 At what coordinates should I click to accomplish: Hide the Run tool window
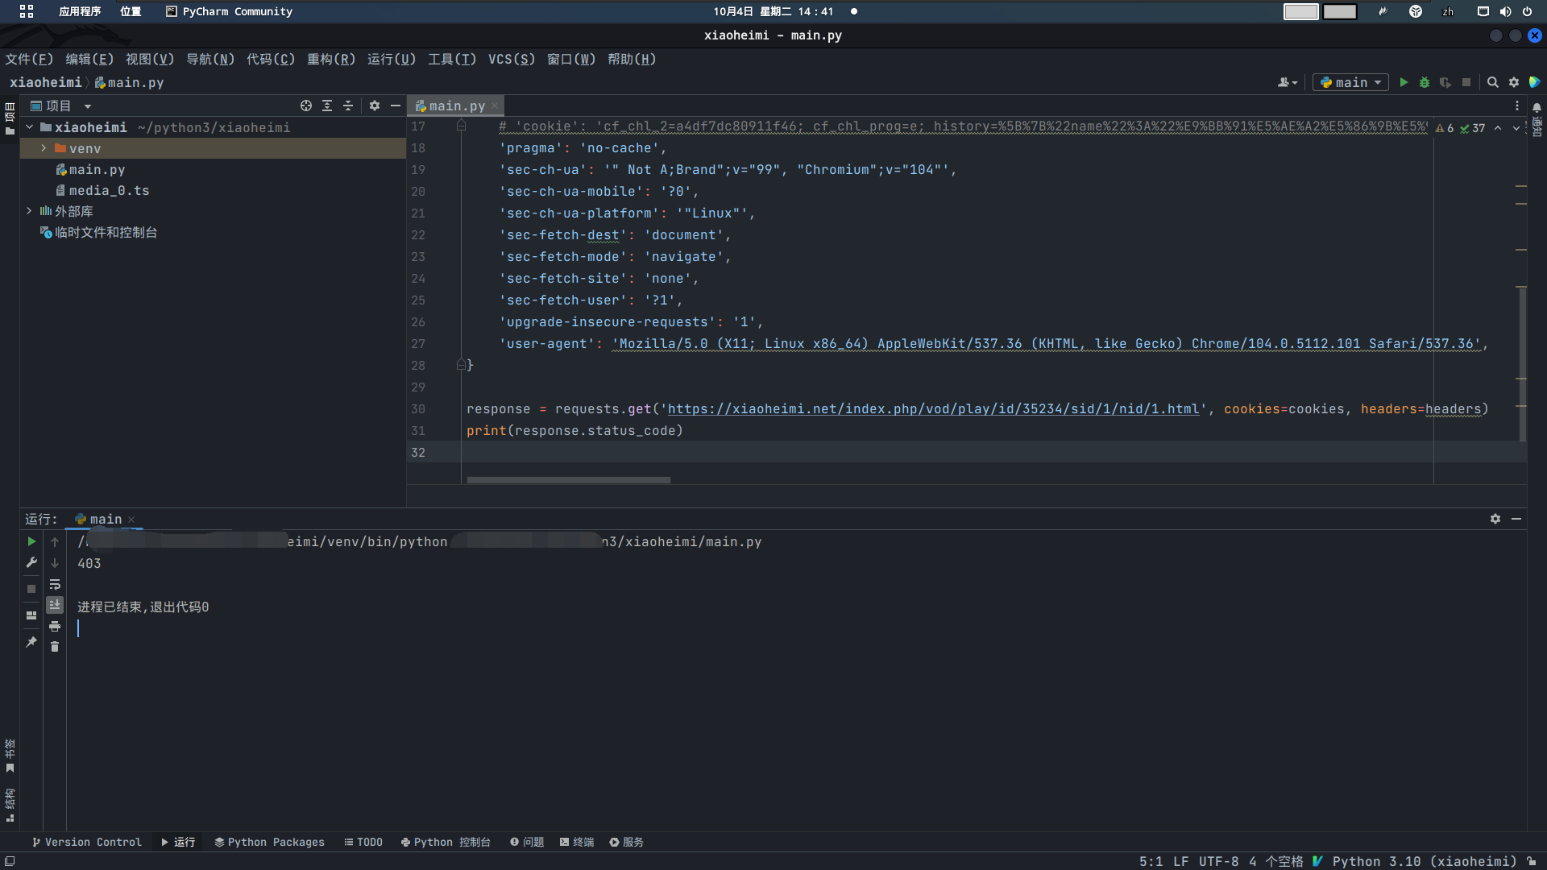pyautogui.click(x=1516, y=519)
